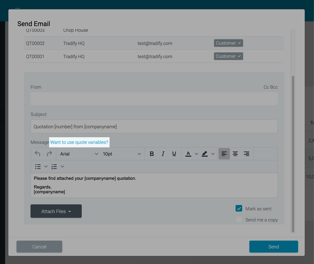The height and width of the screenshot is (264, 314).
Task: Open the Arial font family dropdown
Action: [x=79, y=154]
